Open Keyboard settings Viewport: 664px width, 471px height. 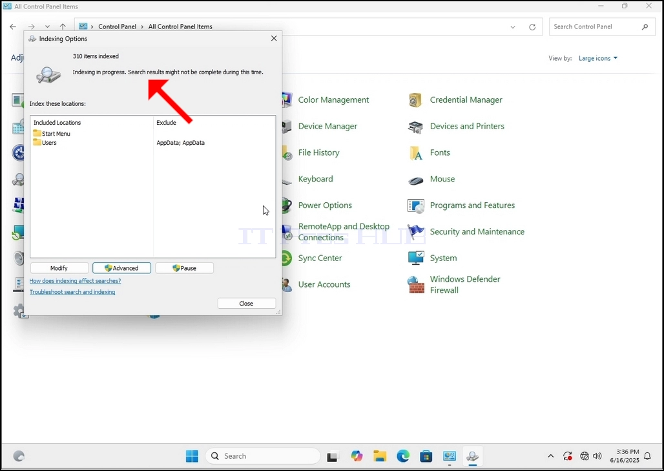[315, 179]
